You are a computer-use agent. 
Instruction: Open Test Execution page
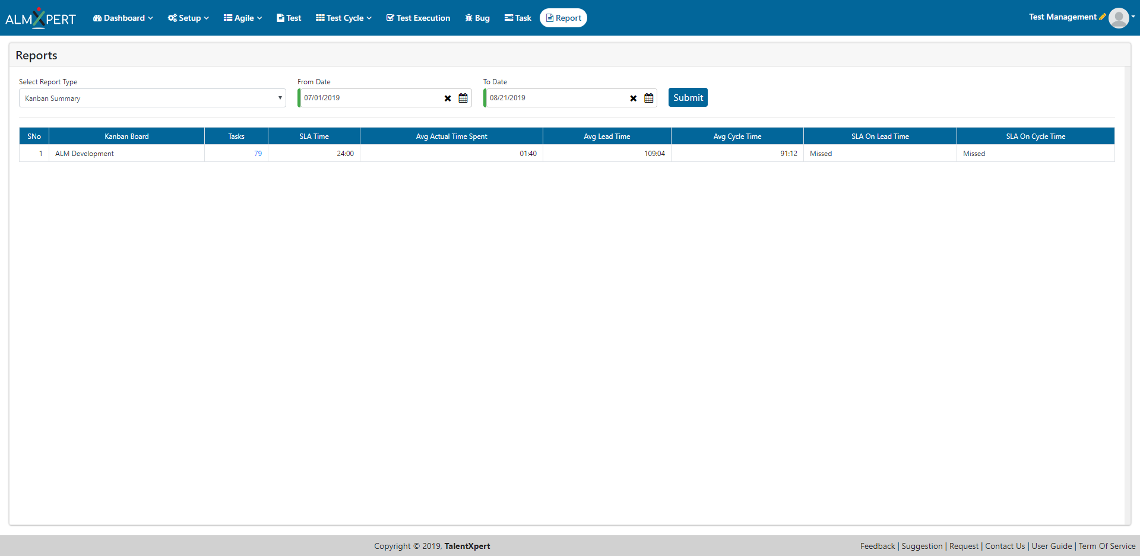click(418, 18)
